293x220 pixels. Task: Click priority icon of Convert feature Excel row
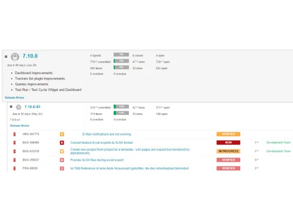[15, 143]
